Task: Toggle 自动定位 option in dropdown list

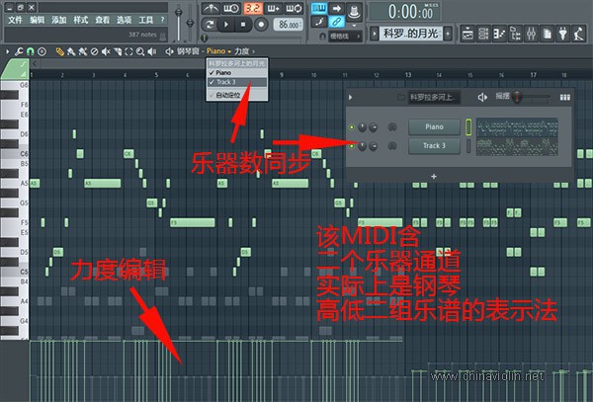Action: point(237,95)
